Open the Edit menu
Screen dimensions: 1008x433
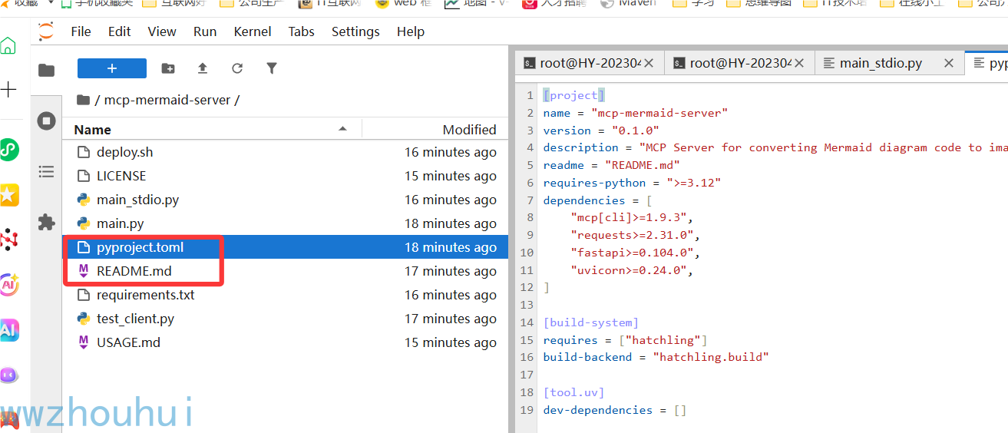[x=119, y=31]
